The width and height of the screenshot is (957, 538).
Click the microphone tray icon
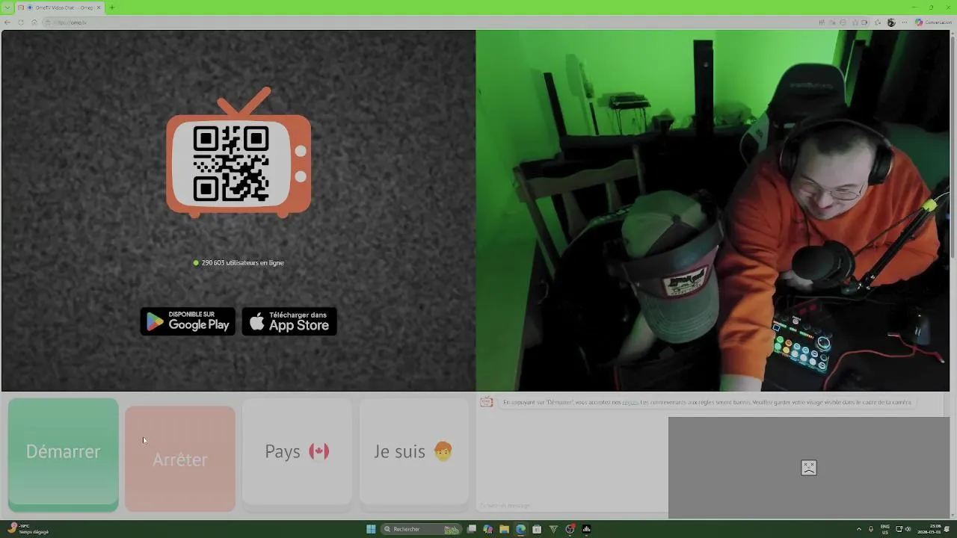tap(871, 529)
